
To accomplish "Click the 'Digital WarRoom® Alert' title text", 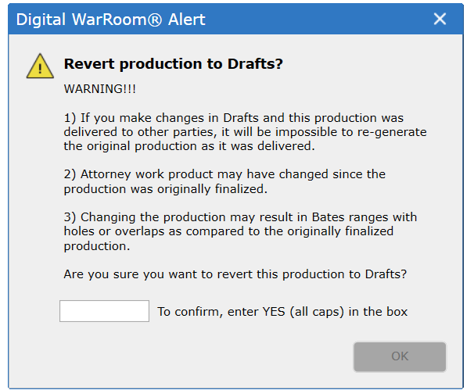I will coord(110,20).
